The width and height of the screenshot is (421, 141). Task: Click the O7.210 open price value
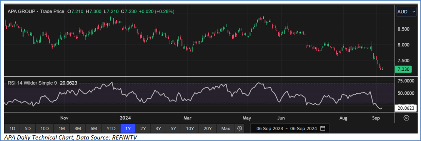click(76, 11)
